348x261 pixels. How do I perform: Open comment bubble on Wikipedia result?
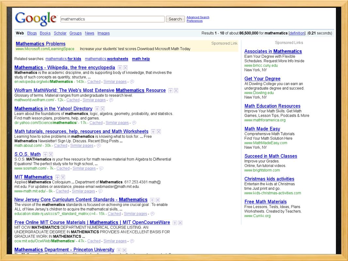[x=132, y=82]
